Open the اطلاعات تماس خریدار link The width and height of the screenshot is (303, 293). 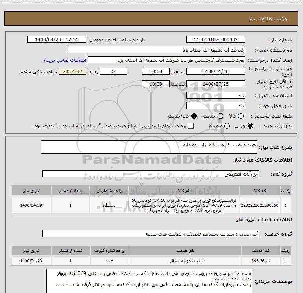click(65, 60)
